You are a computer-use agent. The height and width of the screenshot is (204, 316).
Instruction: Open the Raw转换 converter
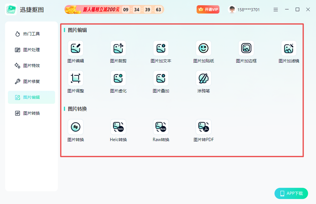pos(161,127)
